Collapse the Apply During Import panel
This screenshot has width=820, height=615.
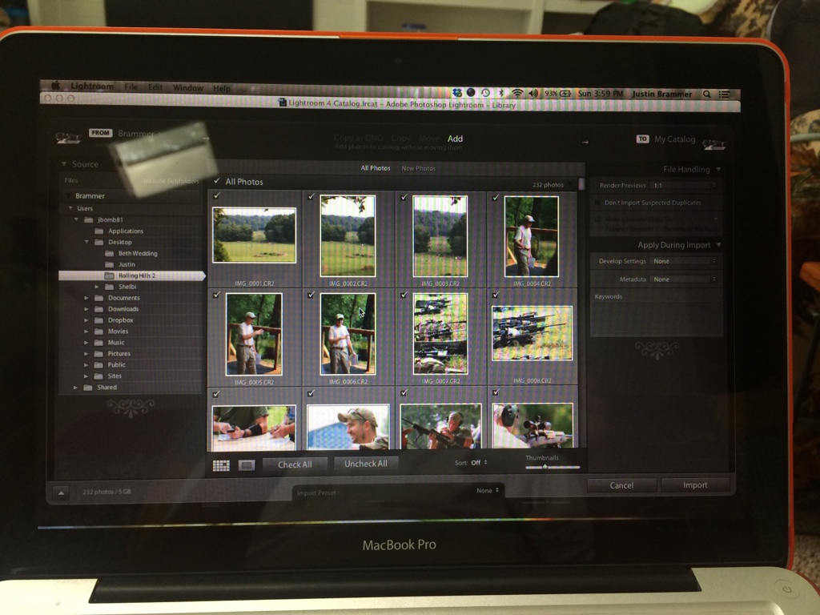click(x=719, y=245)
